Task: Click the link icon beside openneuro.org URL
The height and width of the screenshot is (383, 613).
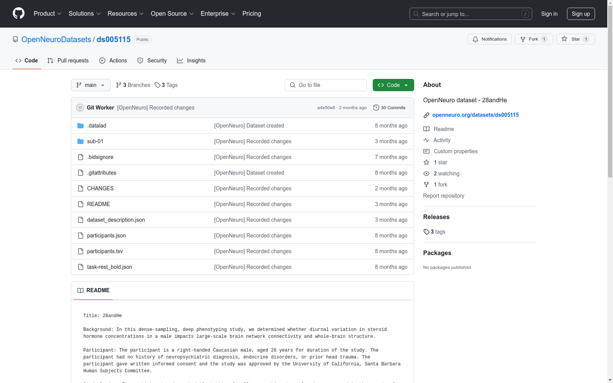Action: 426,115
